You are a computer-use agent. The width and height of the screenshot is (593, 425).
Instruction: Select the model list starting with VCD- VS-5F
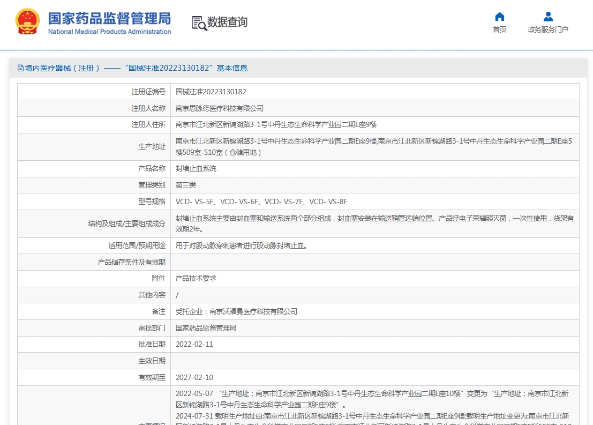pyautogui.click(x=261, y=202)
